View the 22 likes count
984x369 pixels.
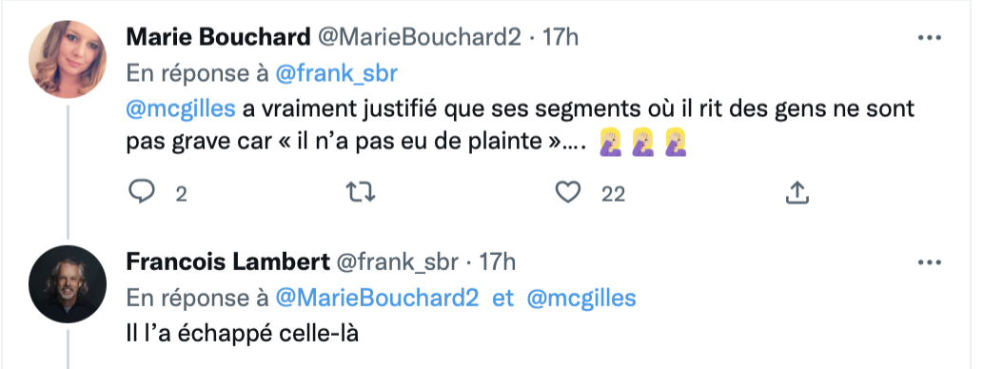tap(613, 195)
